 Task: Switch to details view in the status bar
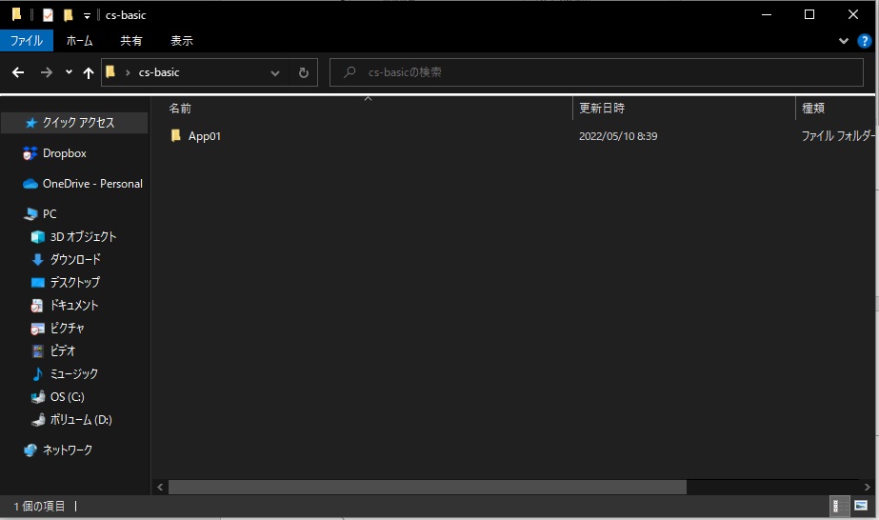coord(838,506)
